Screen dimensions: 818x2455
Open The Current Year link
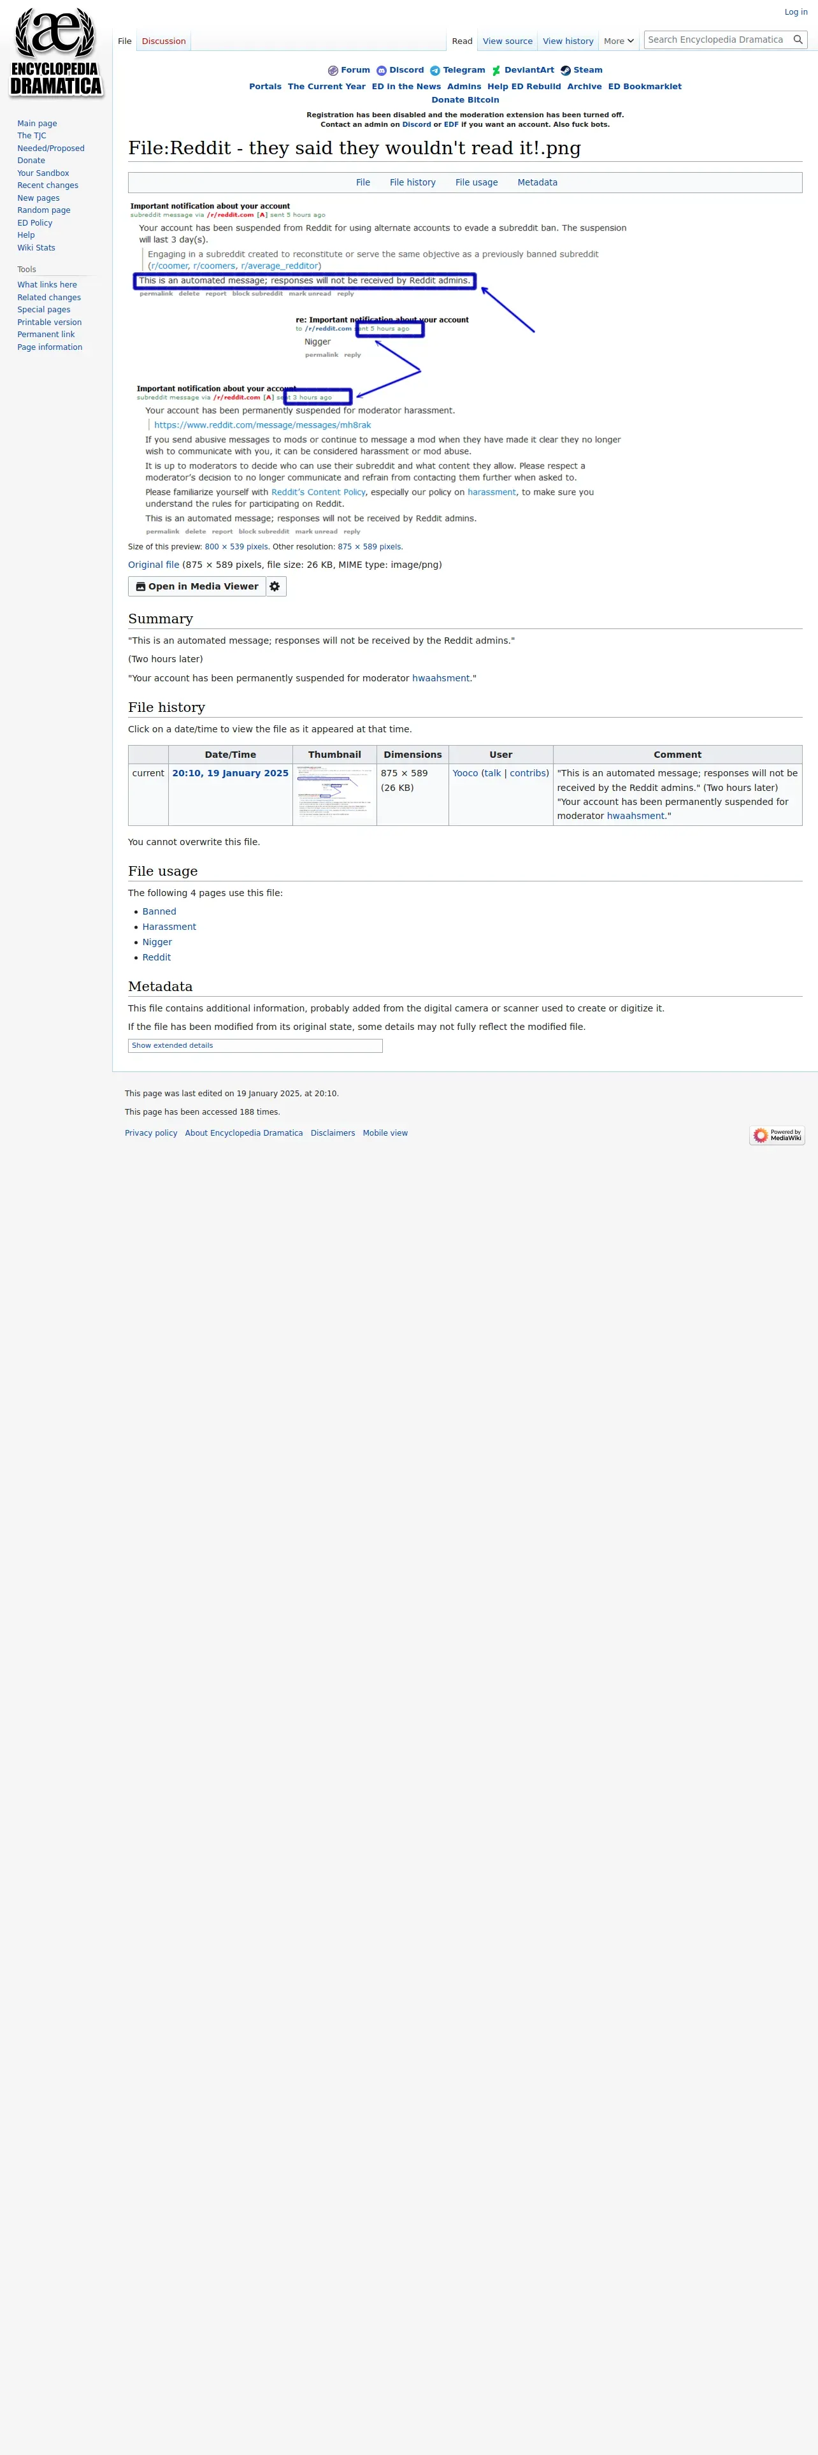(327, 87)
